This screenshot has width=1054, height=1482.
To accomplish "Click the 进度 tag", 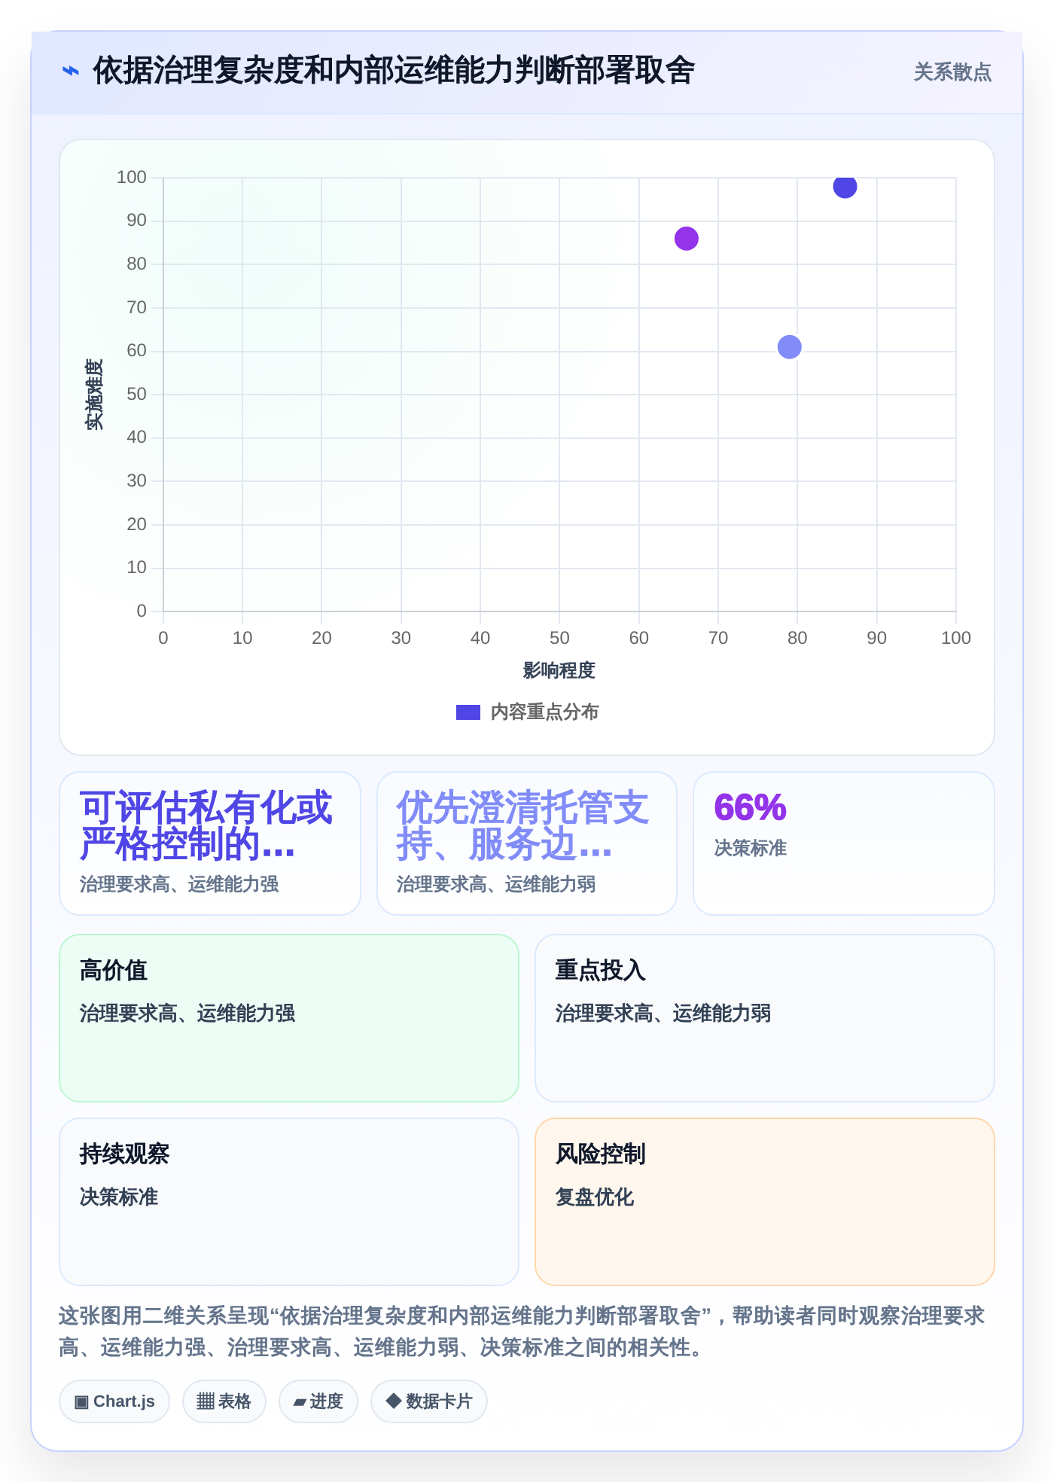I will 318,1401.
